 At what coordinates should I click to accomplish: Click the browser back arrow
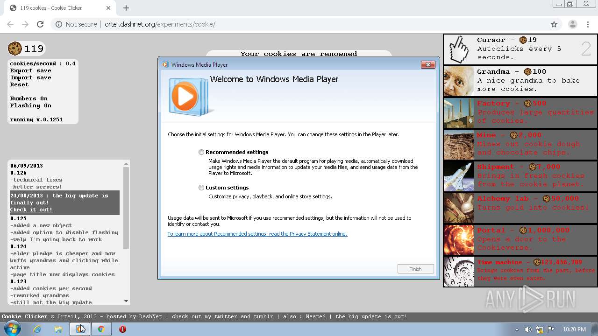[x=10, y=24]
